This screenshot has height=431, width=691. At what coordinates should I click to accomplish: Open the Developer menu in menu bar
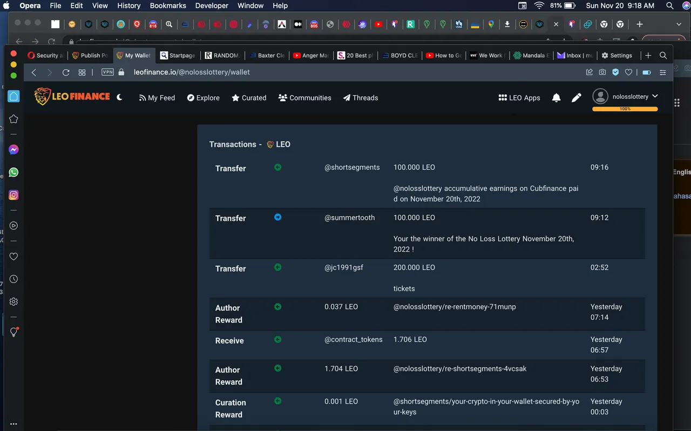[212, 5]
